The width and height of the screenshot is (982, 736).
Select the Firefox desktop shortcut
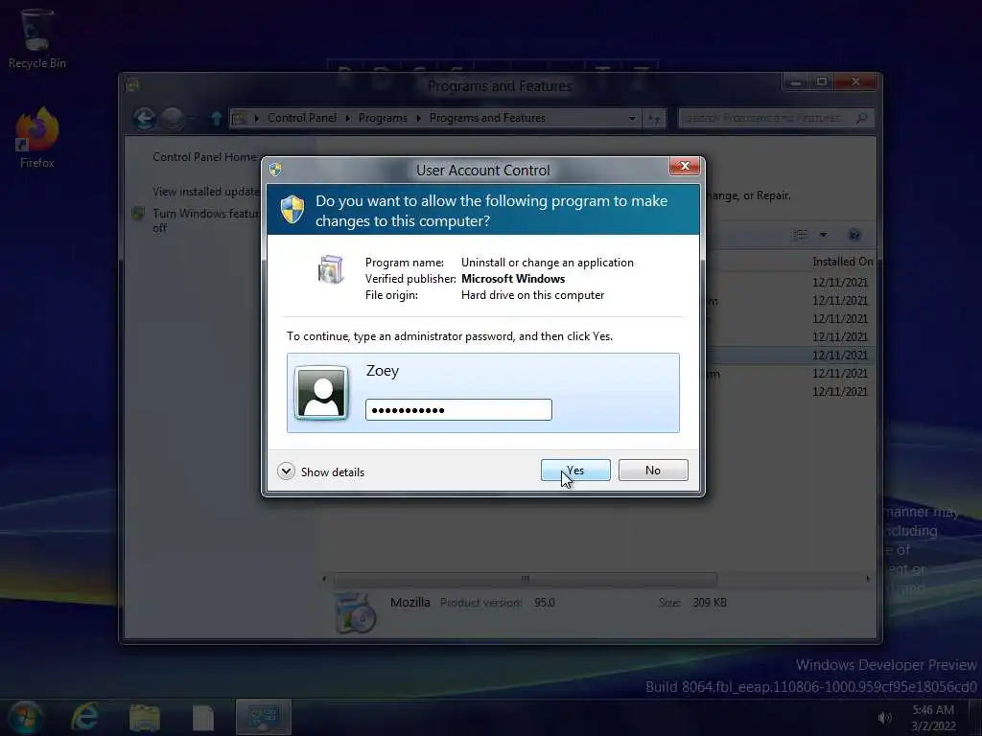37,138
